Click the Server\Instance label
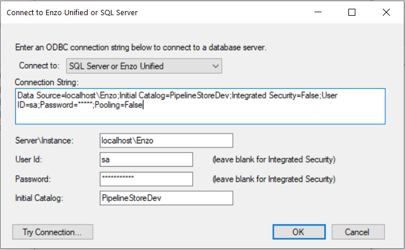The height and width of the screenshot is (250, 405). point(44,140)
